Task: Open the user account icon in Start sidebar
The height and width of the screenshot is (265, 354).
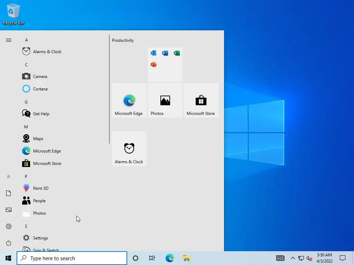Action: 9,177
